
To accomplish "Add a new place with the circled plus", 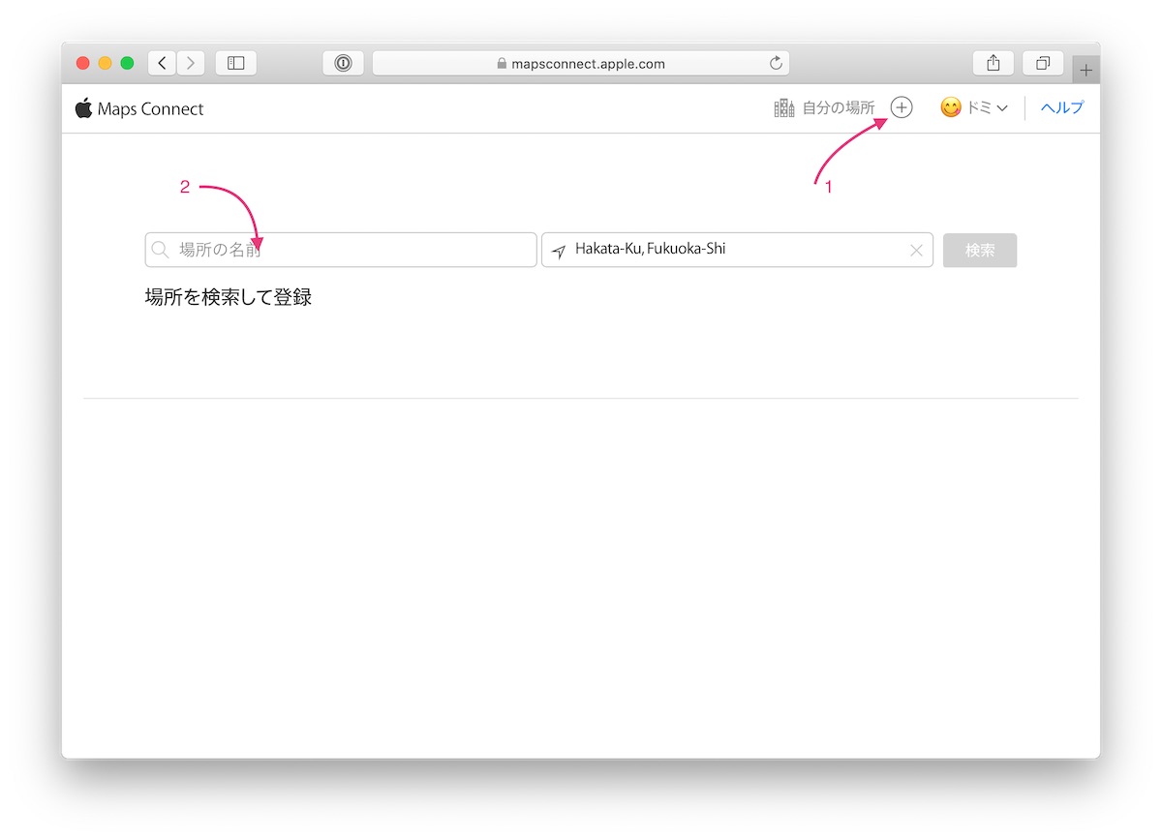I will tap(902, 107).
